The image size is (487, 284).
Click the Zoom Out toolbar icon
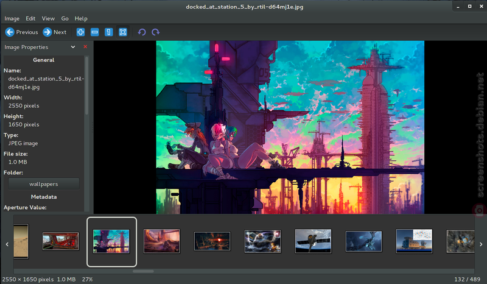pos(95,32)
